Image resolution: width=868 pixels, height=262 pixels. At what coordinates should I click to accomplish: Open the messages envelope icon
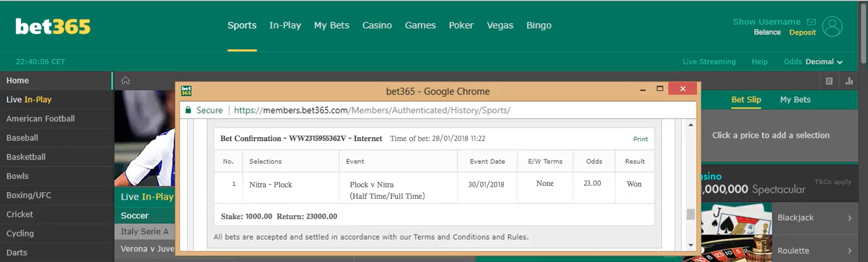point(811,22)
